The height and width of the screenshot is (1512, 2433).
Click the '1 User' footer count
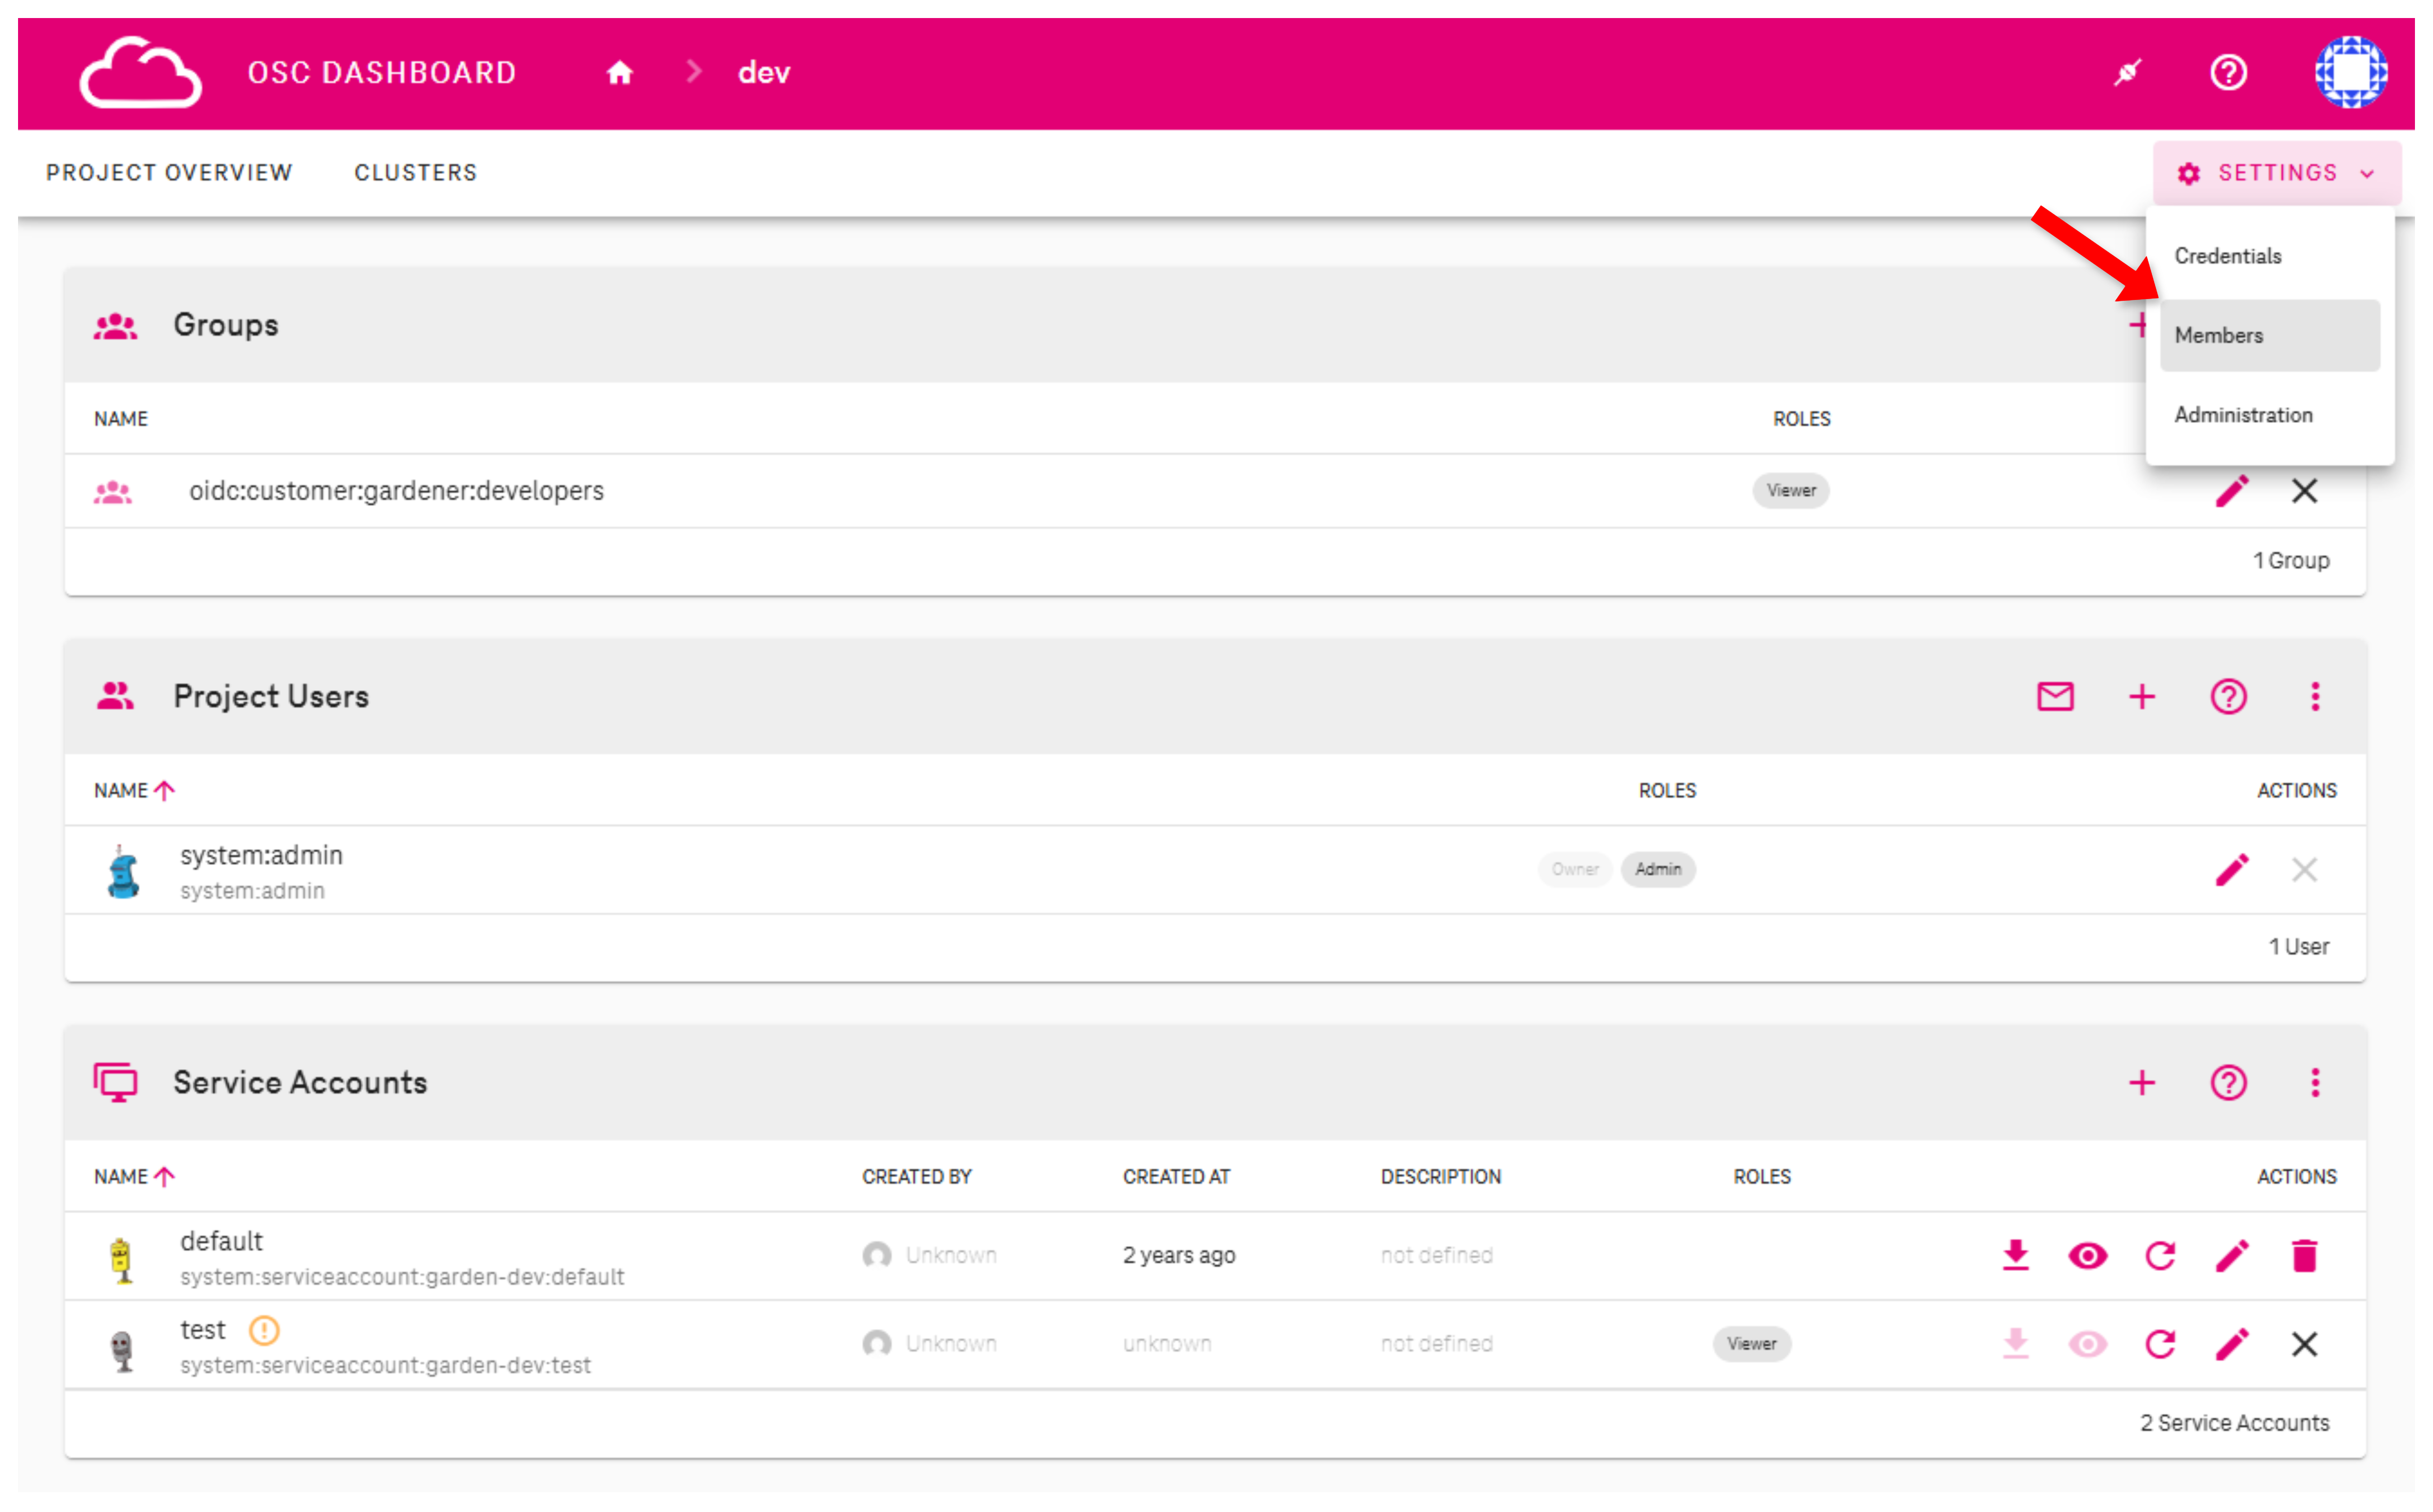click(2298, 946)
